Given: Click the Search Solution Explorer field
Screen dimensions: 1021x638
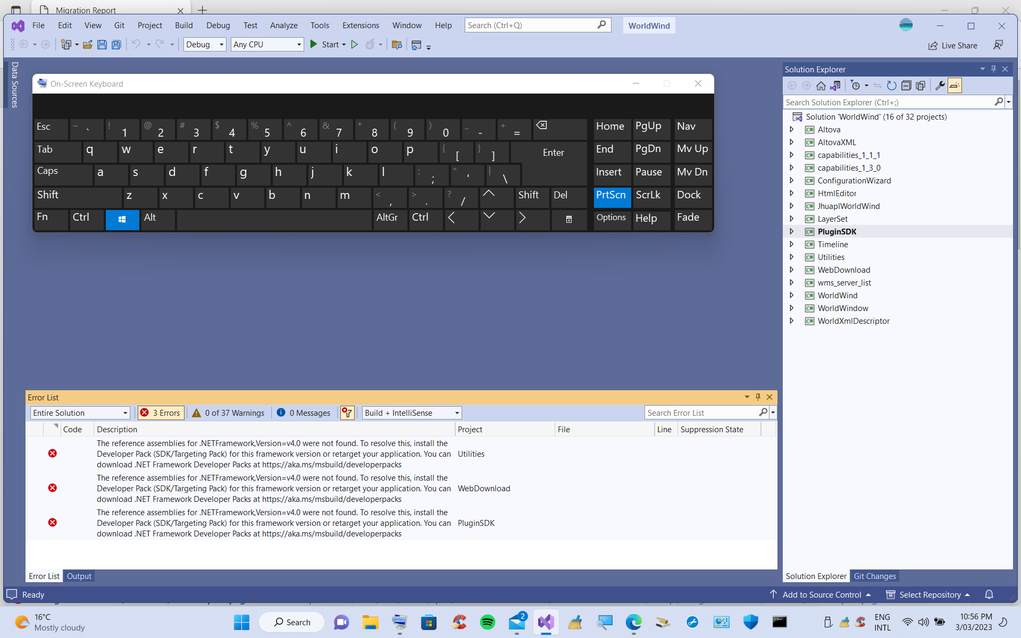Looking at the screenshot, I should point(889,102).
